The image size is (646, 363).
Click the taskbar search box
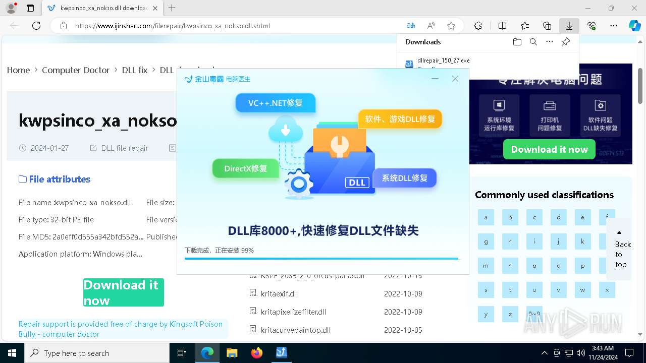(x=97, y=353)
